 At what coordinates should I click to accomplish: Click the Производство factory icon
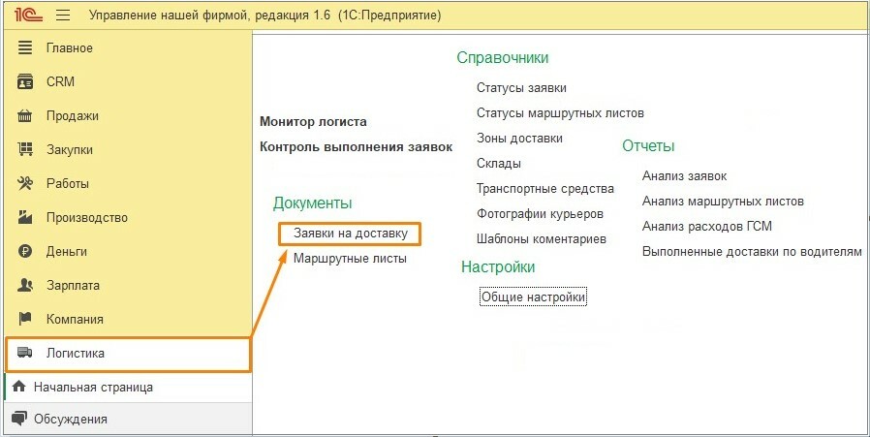point(25,217)
